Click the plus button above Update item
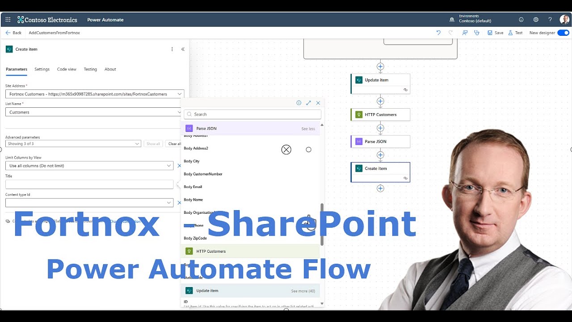This screenshot has width=572, height=322. pyautogui.click(x=380, y=67)
